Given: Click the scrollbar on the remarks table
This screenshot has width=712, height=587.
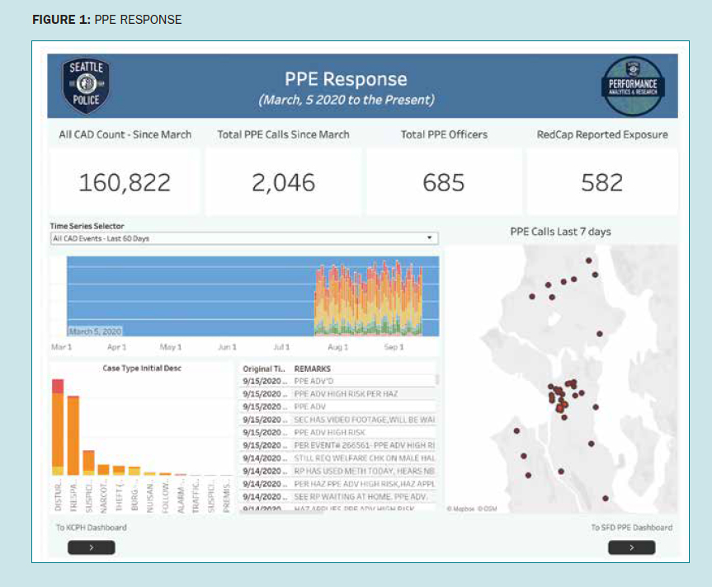Looking at the screenshot, I should point(437,380).
